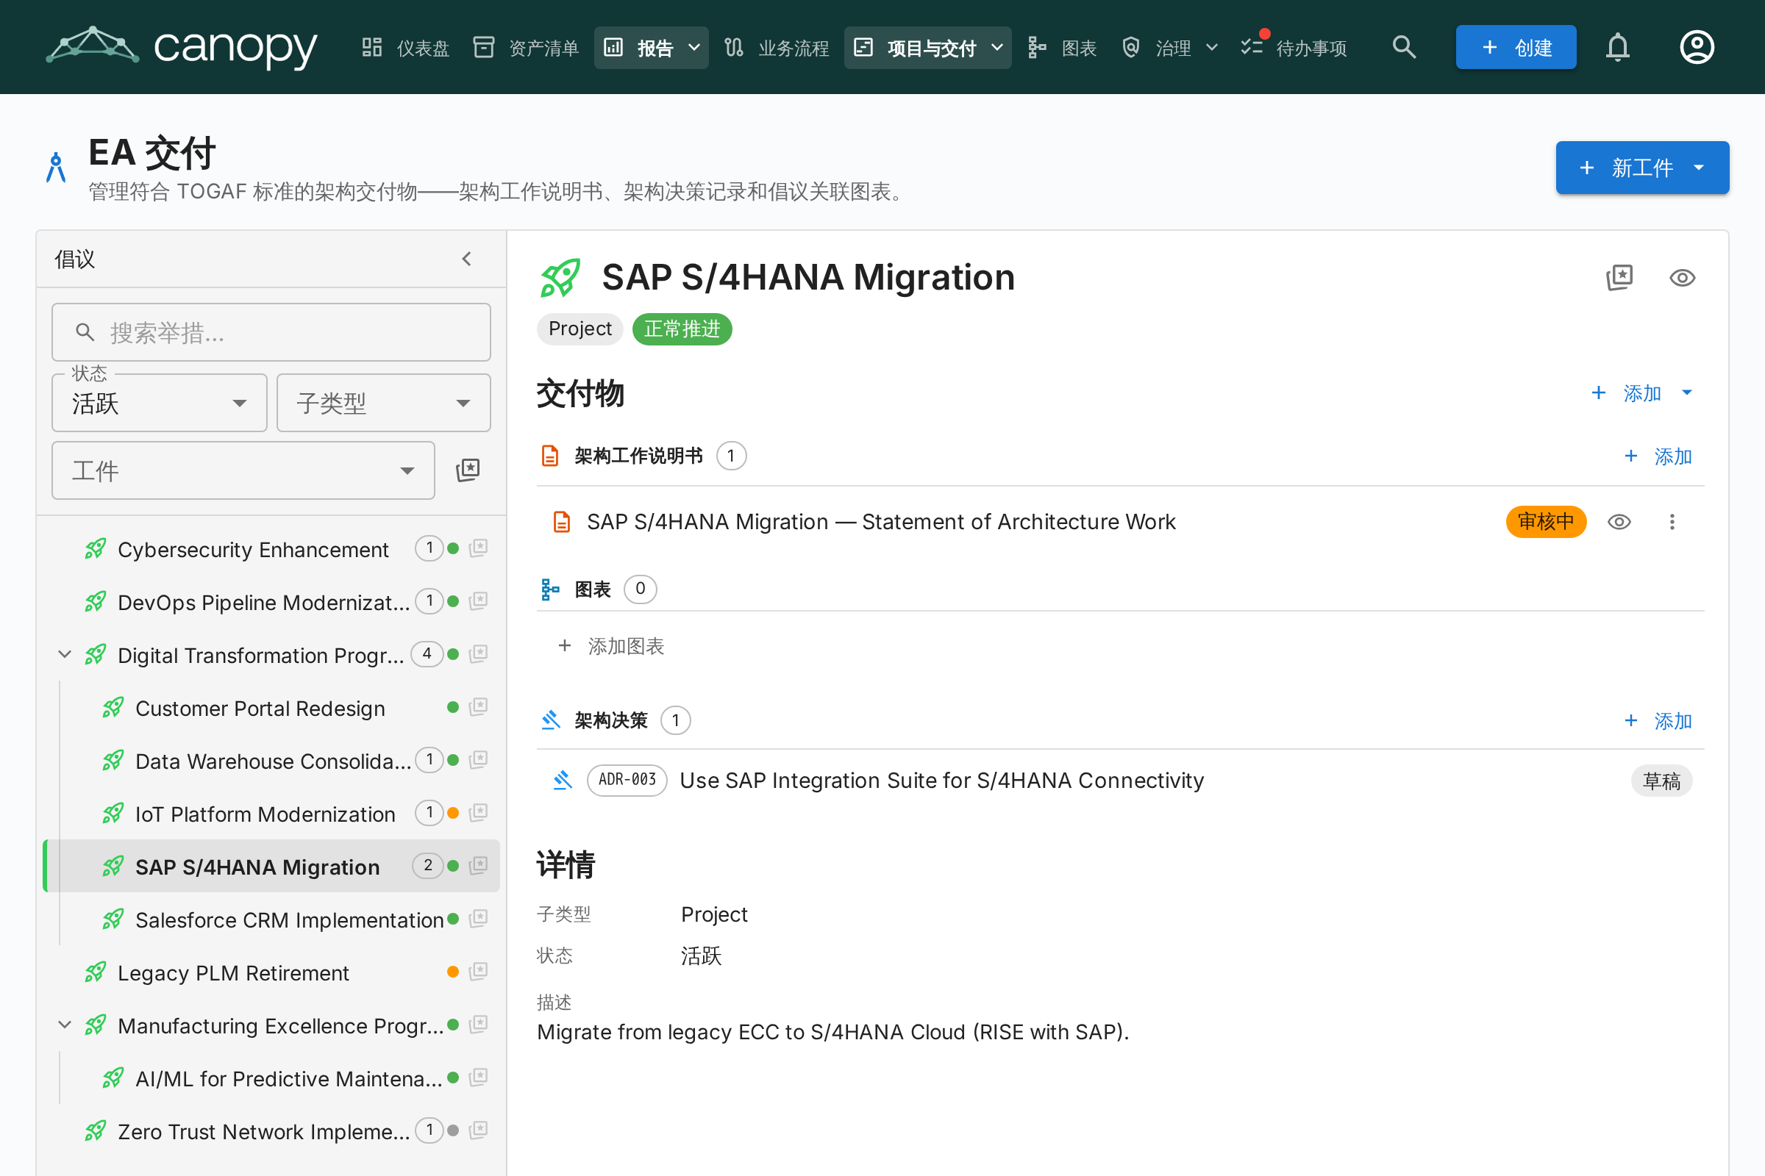Click the artifact icon on the AI/ML for Predictive Maintenance row
The height and width of the screenshot is (1176, 1765).
478,1078
